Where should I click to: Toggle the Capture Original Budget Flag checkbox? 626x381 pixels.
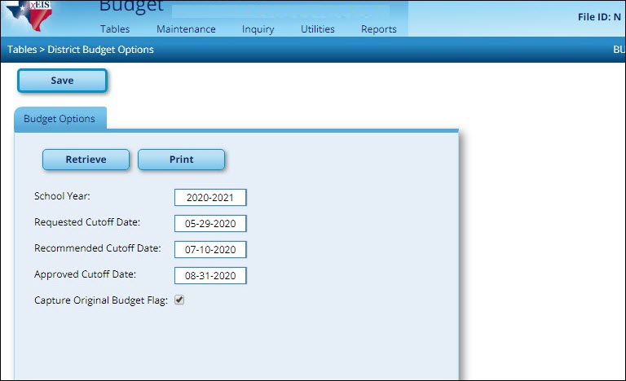pyautogui.click(x=179, y=300)
